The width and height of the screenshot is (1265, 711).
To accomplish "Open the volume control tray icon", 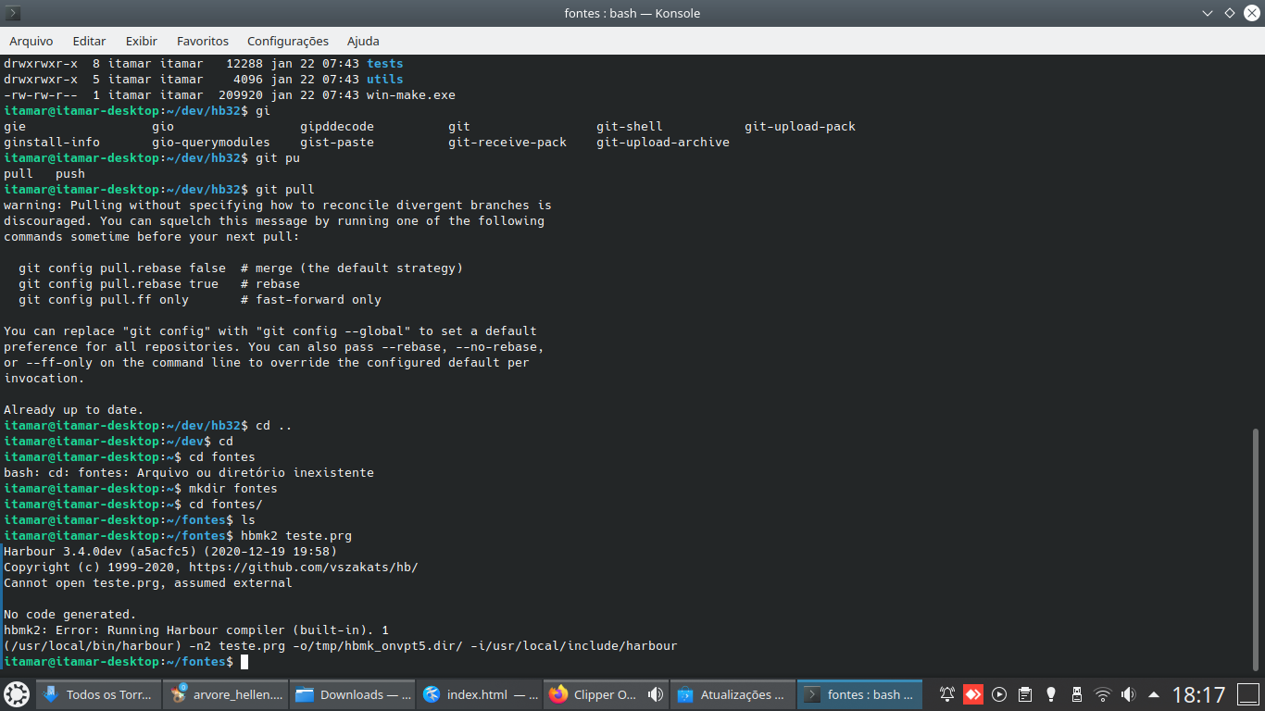I will tap(1129, 694).
